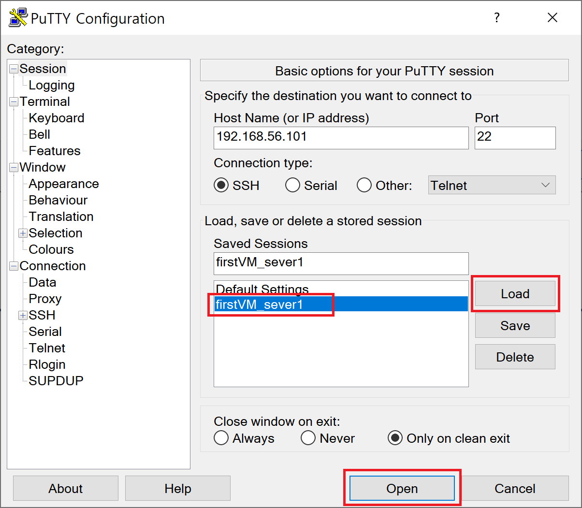This screenshot has width=582, height=508.
Task: Collapse the Session tree node
Action: point(14,69)
